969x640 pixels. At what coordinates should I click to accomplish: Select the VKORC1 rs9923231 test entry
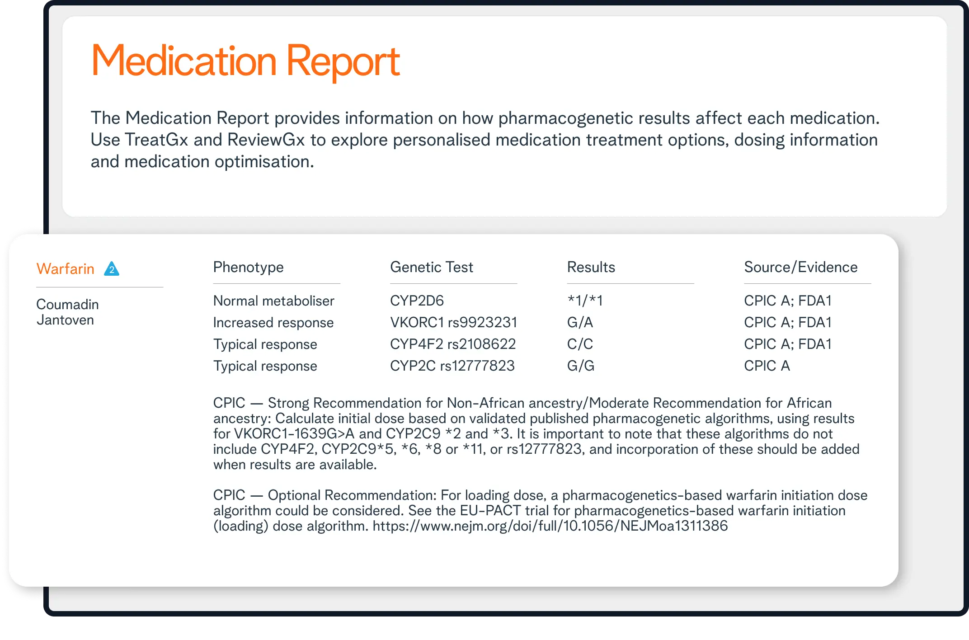point(453,322)
